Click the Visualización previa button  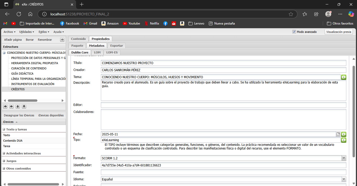click(339, 32)
